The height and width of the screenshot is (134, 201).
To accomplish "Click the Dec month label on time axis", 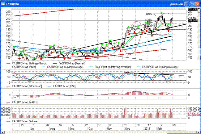I will [127, 129].
